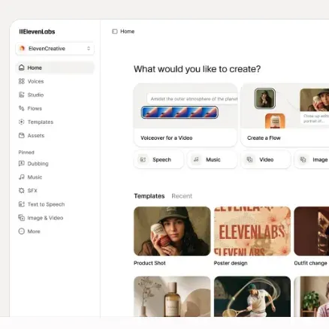Click the video filmstrip in Voiceover card
The image size is (329, 329).
coord(180,112)
